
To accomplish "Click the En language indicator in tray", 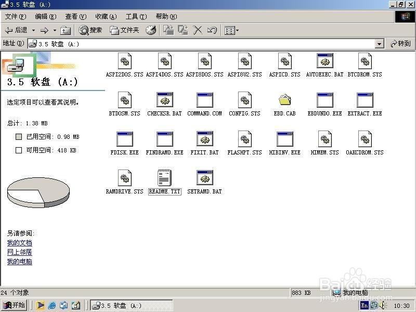I will pos(365,305).
